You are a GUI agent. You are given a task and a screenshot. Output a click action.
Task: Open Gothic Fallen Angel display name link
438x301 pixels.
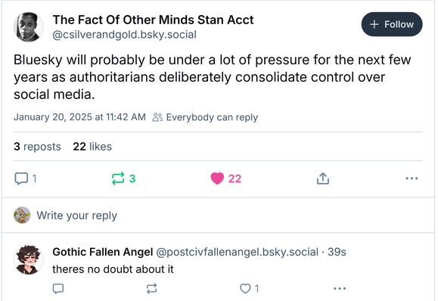pyautogui.click(x=103, y=252)
